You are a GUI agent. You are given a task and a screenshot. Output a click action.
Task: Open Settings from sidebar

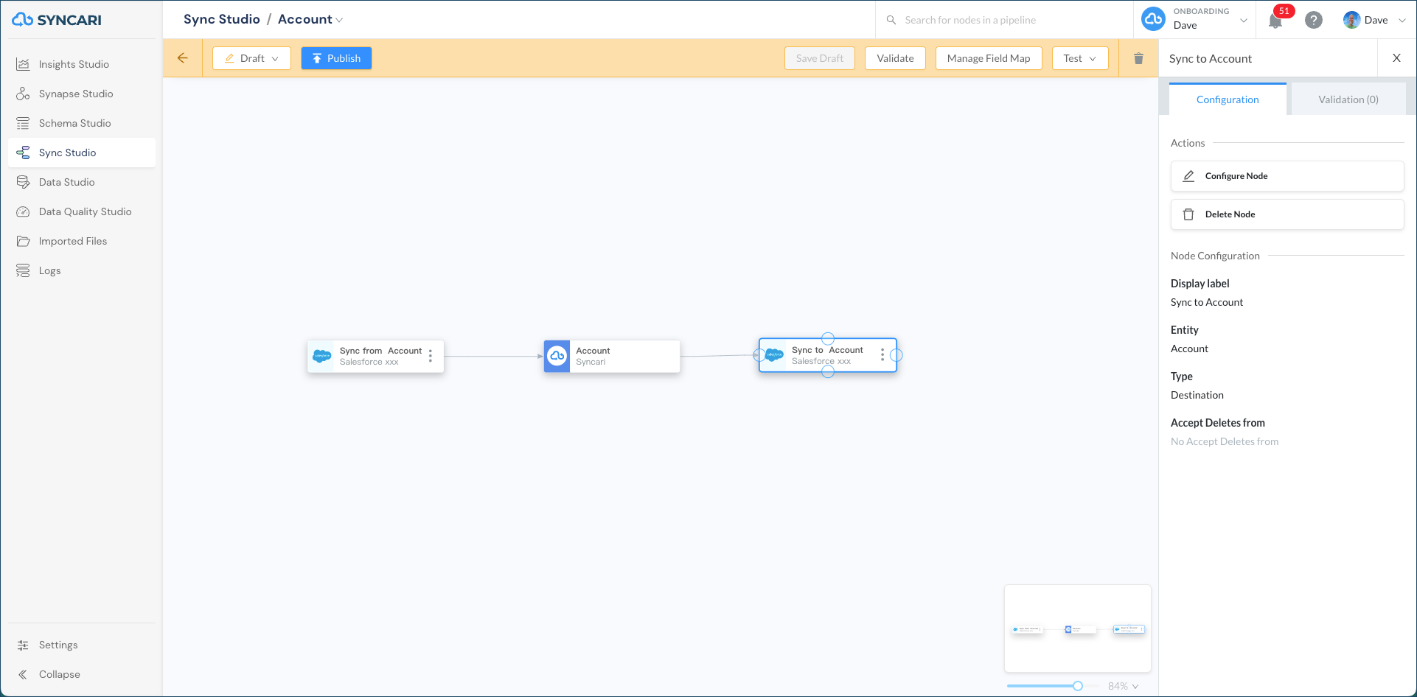point(82,645)
